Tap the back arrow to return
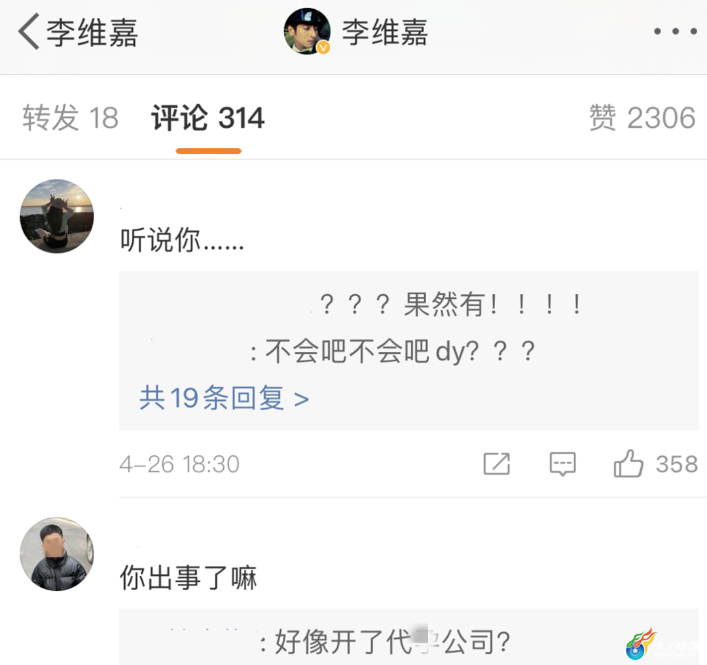 tap(29, 31)
